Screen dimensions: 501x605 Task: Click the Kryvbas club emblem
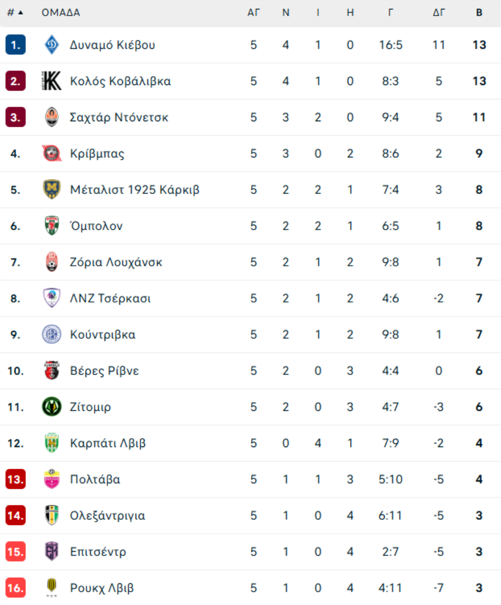[51, 153]
